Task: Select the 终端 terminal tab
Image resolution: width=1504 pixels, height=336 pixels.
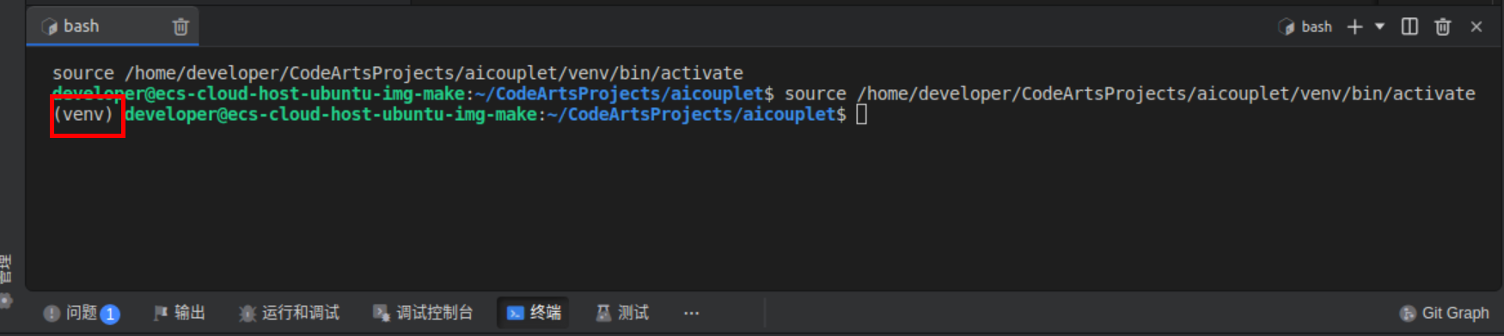Action: click(x=534, y=313)
